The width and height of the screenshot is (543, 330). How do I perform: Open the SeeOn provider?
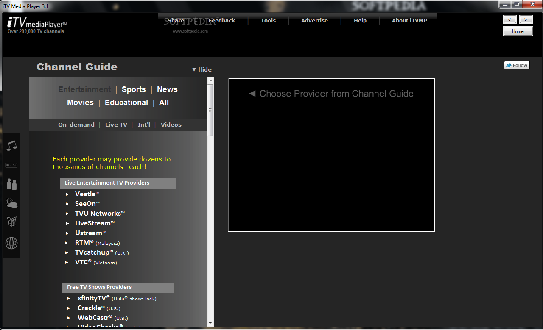(x=87, y=204)
